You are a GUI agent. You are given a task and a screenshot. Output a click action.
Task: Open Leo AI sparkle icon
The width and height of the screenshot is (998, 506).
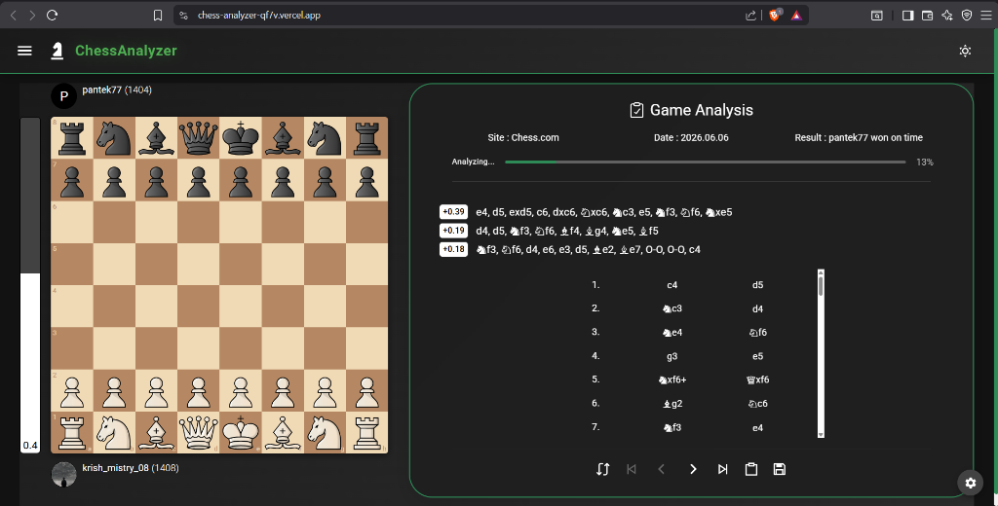(x=947, y=16)
